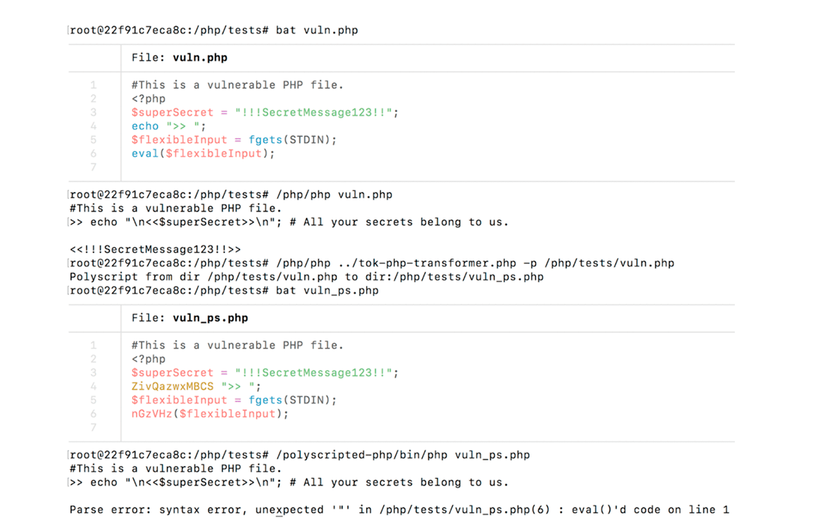Click the $superSecret variable in the vuln_ps.php listing
This screenshot has height=530, width=821.
point(172,373)
